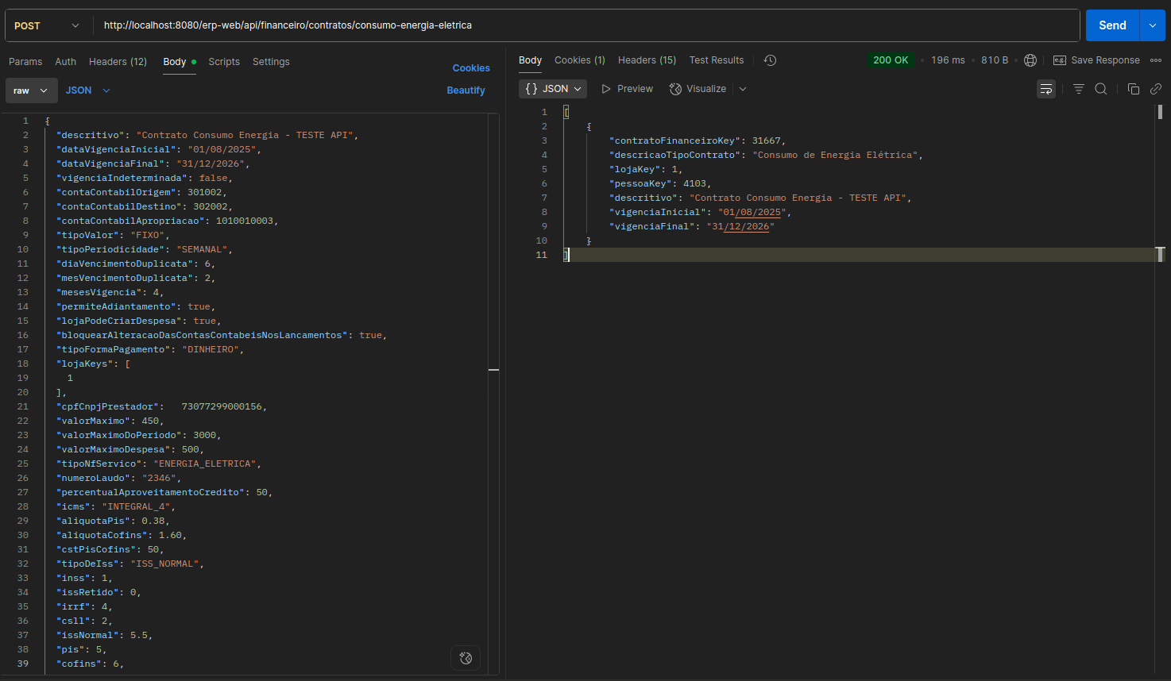Open Preview of the response
This screenshot has height=681, width=1171.
628,89
